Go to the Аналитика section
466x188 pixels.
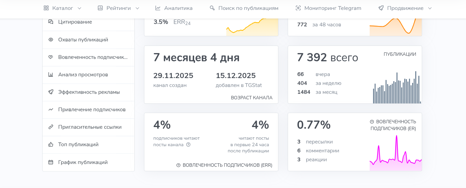point(174,8)
